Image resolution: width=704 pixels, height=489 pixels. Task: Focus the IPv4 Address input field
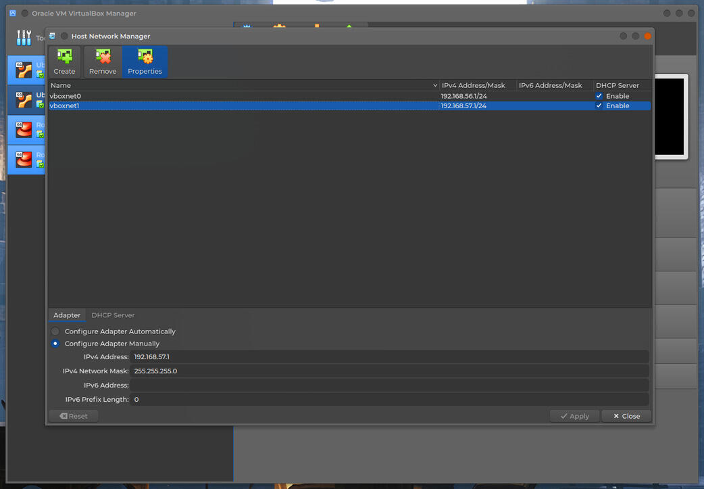[x=389, y=357]
